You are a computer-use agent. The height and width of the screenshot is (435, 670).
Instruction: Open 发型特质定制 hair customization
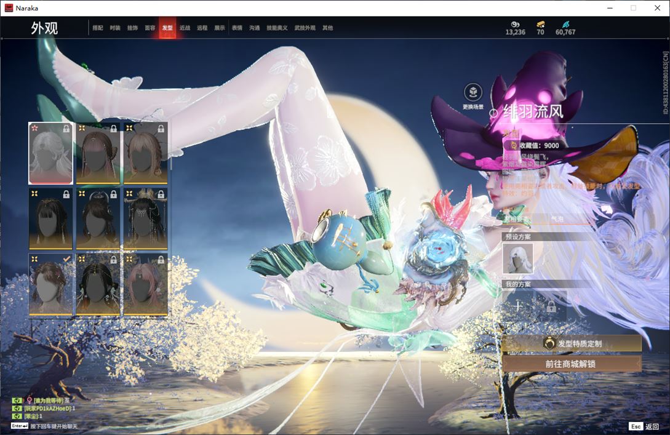(x=572, y=343)
